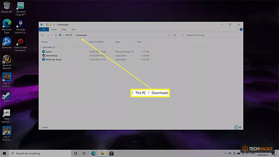Open the recent locations dropdown arrow
279x157 pixels.
(x=52, y=35)
